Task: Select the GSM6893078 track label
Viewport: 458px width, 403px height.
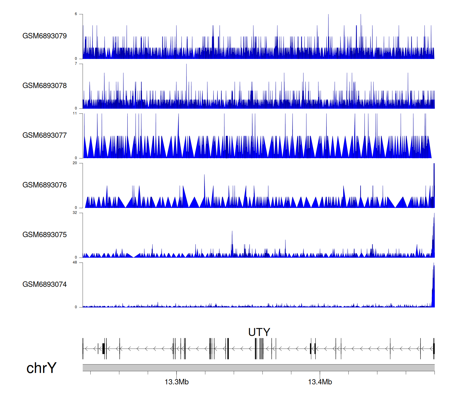Action: coord(45,86)
